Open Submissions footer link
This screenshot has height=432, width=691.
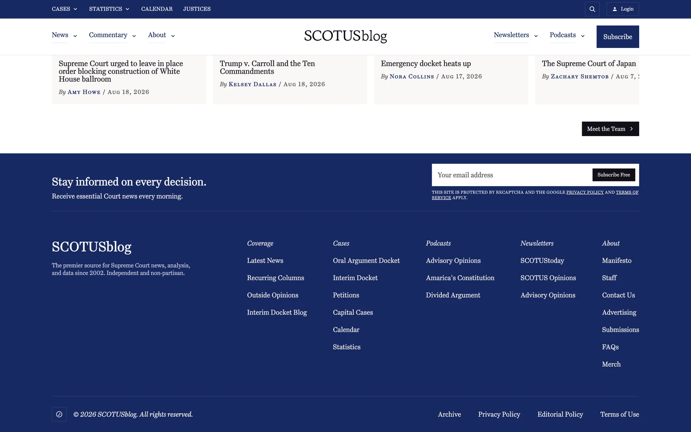pos(621,330)
